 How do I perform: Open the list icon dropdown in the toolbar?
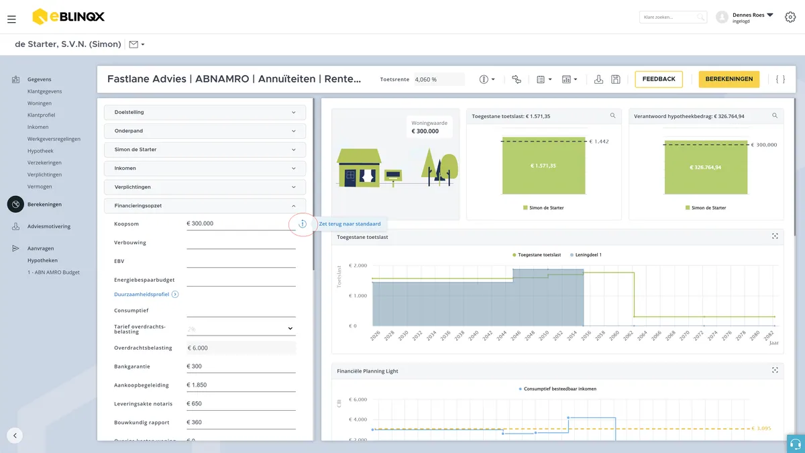(x=544, y=79)
